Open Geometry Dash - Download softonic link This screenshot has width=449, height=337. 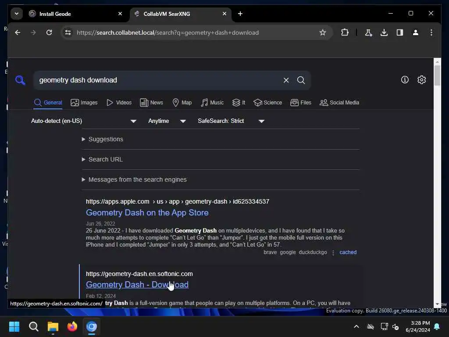pos(137,284)
